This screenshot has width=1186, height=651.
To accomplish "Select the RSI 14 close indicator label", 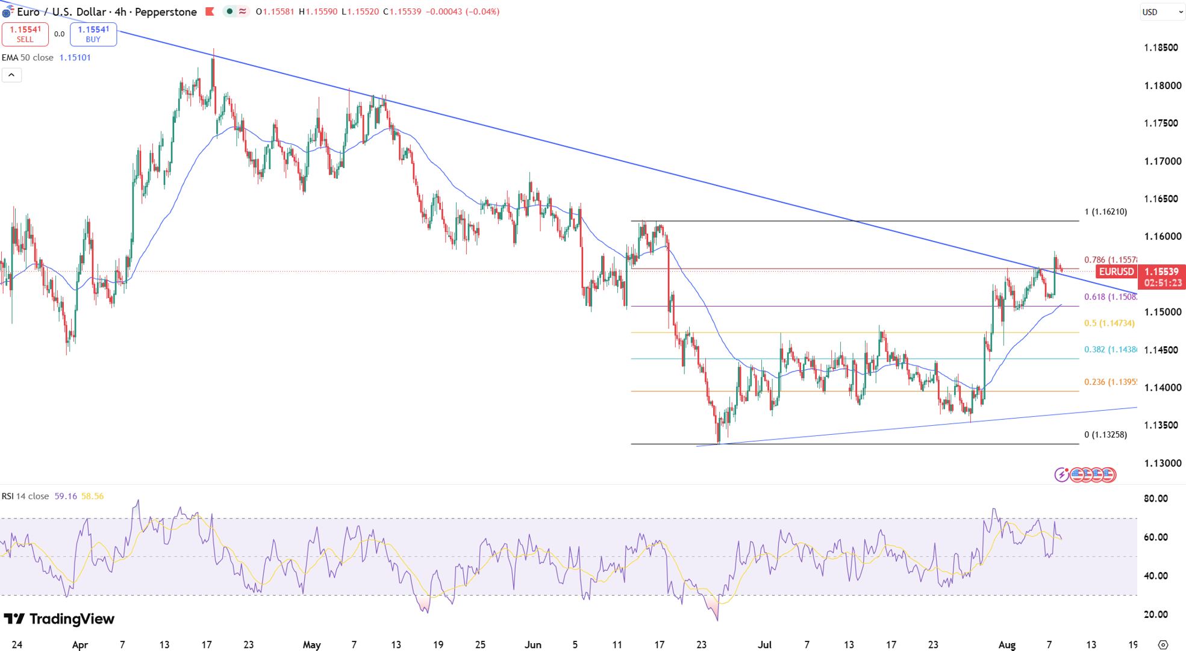I will (x=25, y=496).
